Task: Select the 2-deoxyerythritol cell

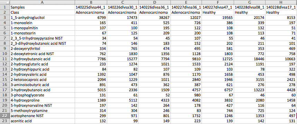Action: [x=42, y=49]
